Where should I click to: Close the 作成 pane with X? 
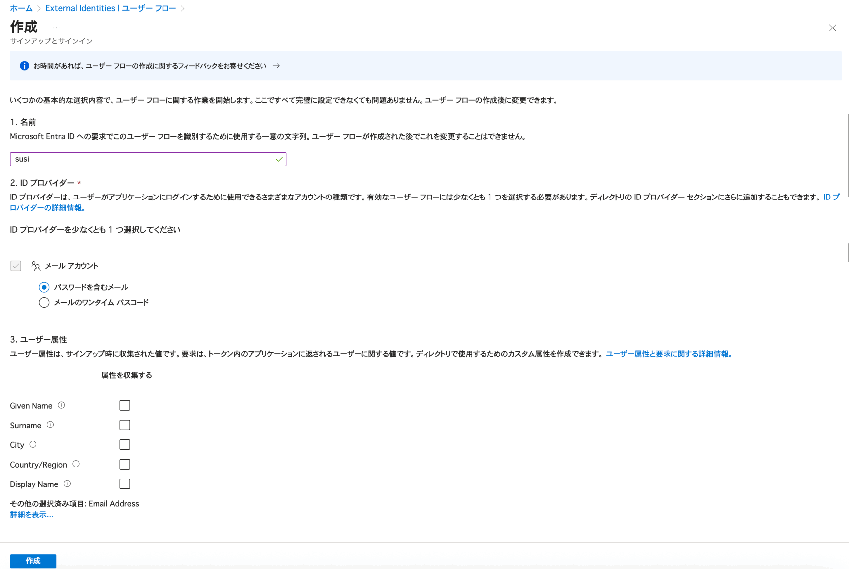tap(832, 28)
